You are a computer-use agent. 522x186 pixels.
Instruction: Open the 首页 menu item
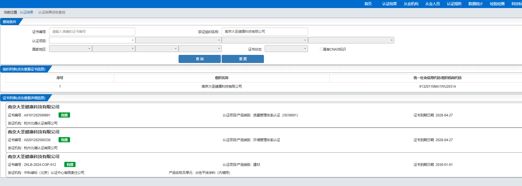pyautogui.click(x=368, y=4)
